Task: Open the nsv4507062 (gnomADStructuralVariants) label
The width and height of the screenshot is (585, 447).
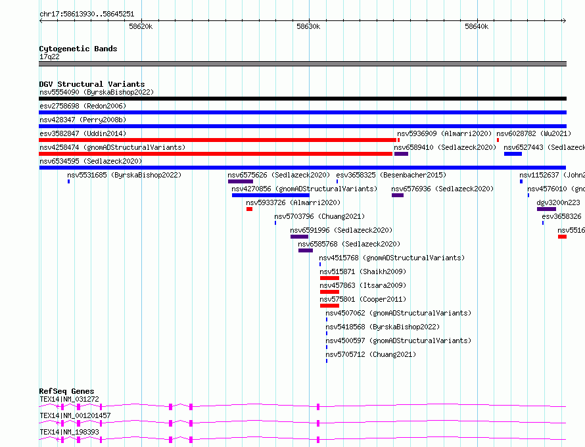Action: point(398,313)
